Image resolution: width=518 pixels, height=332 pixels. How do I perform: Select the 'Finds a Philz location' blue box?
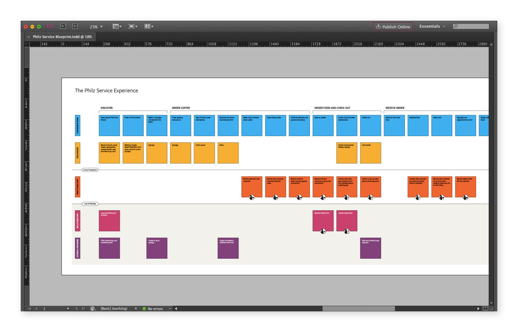coord(133,126)
